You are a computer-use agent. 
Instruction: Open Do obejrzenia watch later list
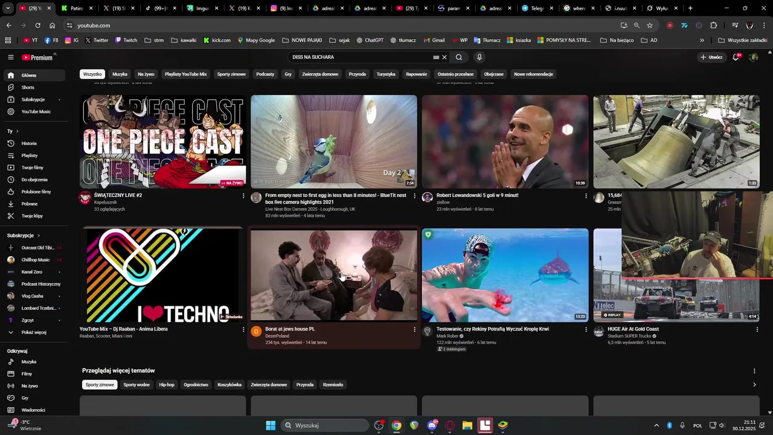point(34,180)
